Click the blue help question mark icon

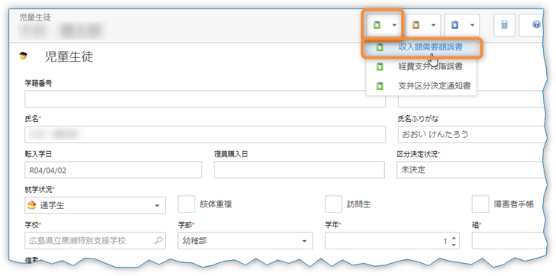(536, 24)
